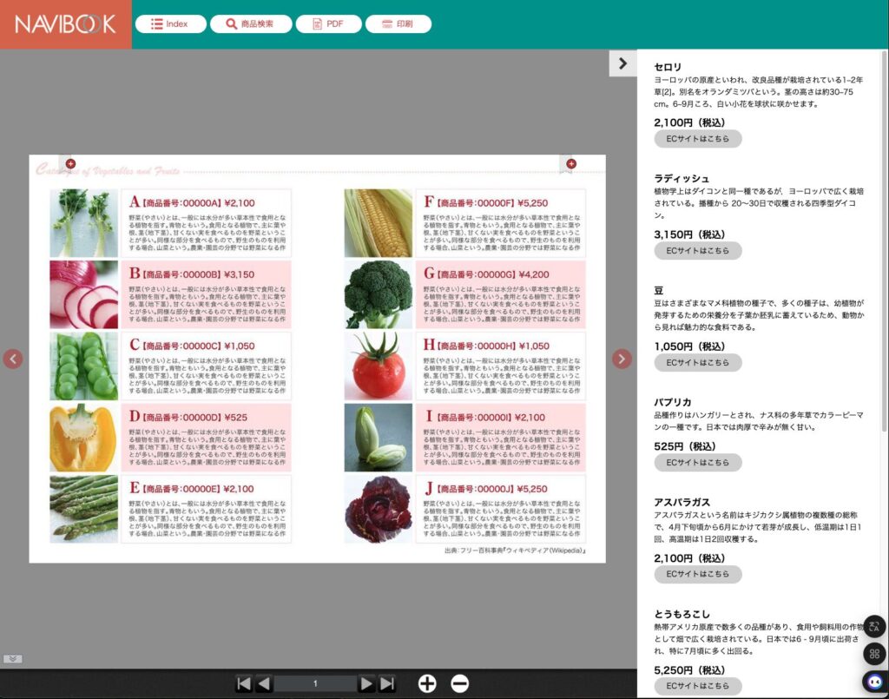Expand the bottom thumbnail drawer
This screenshot has height=699, width=889.
click(12, 659)
